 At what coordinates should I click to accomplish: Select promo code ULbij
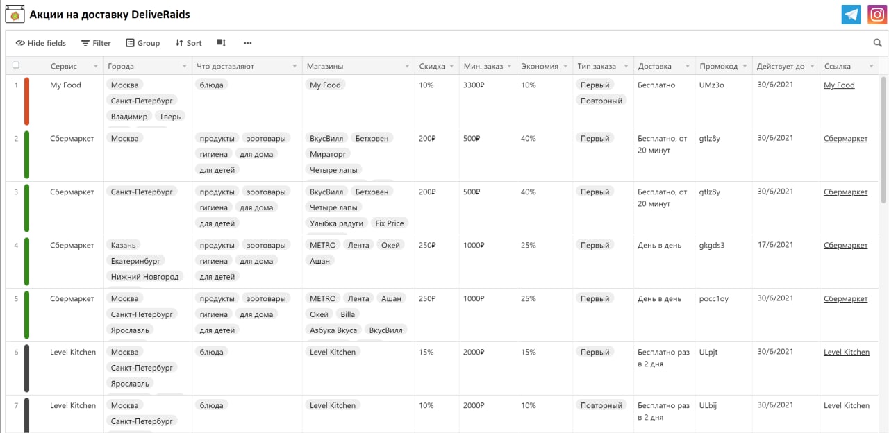[708, 406]
